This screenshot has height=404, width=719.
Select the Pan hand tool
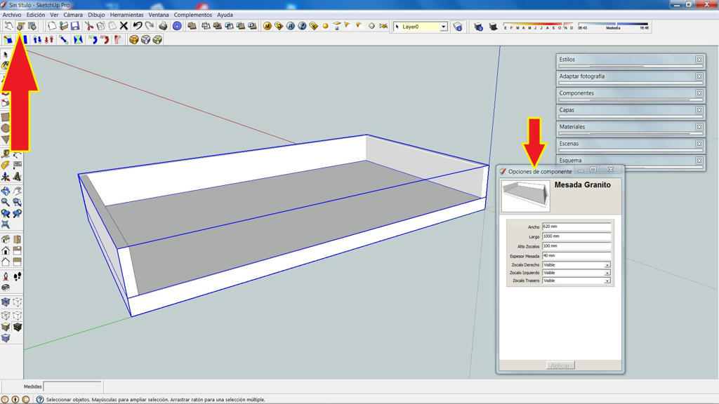(x=17, y=191)
